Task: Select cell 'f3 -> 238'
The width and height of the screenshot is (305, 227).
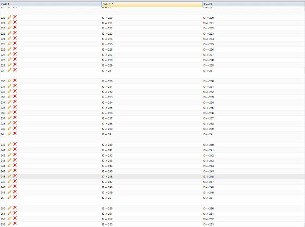Action: click(209, 124)
